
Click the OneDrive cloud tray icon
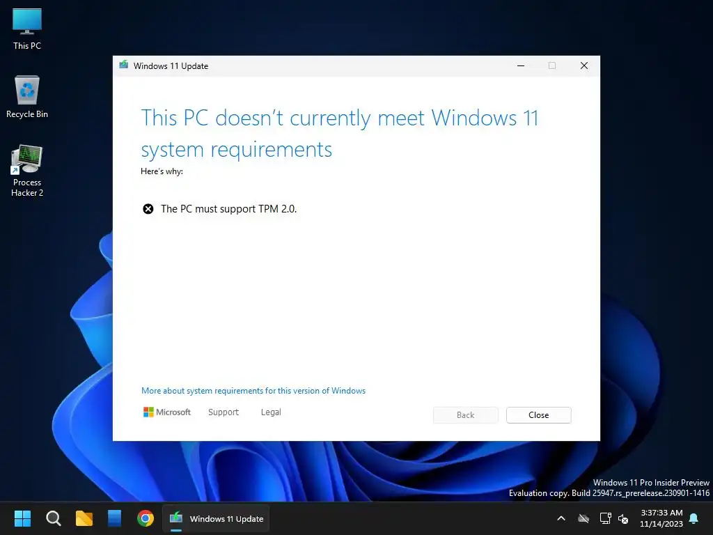[x=583, y=518]
